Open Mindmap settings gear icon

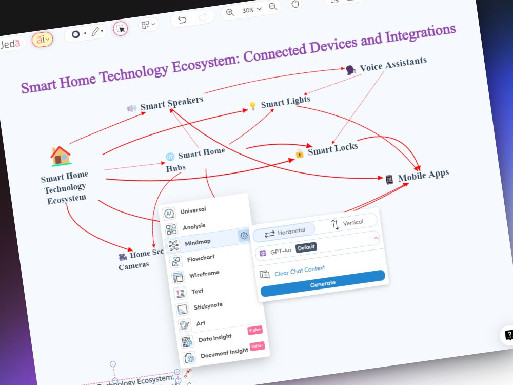[x=244, y=236]
